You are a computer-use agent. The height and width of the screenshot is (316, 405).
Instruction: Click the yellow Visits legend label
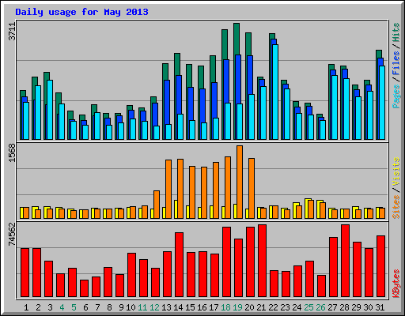coord(396,172)
